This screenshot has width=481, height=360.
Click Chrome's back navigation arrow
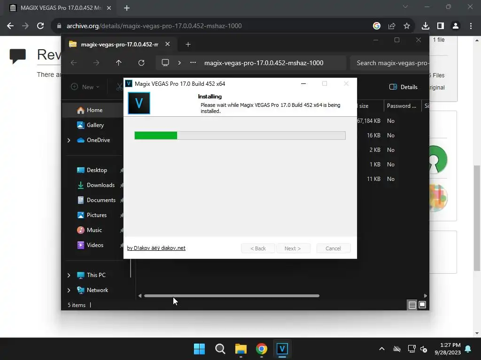pyautogui.click(x=10, y=26)
